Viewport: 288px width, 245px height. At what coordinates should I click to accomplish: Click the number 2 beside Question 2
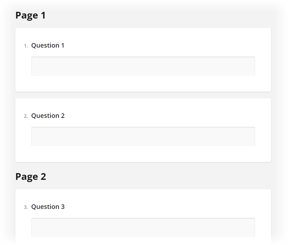[x=26, y=116]
